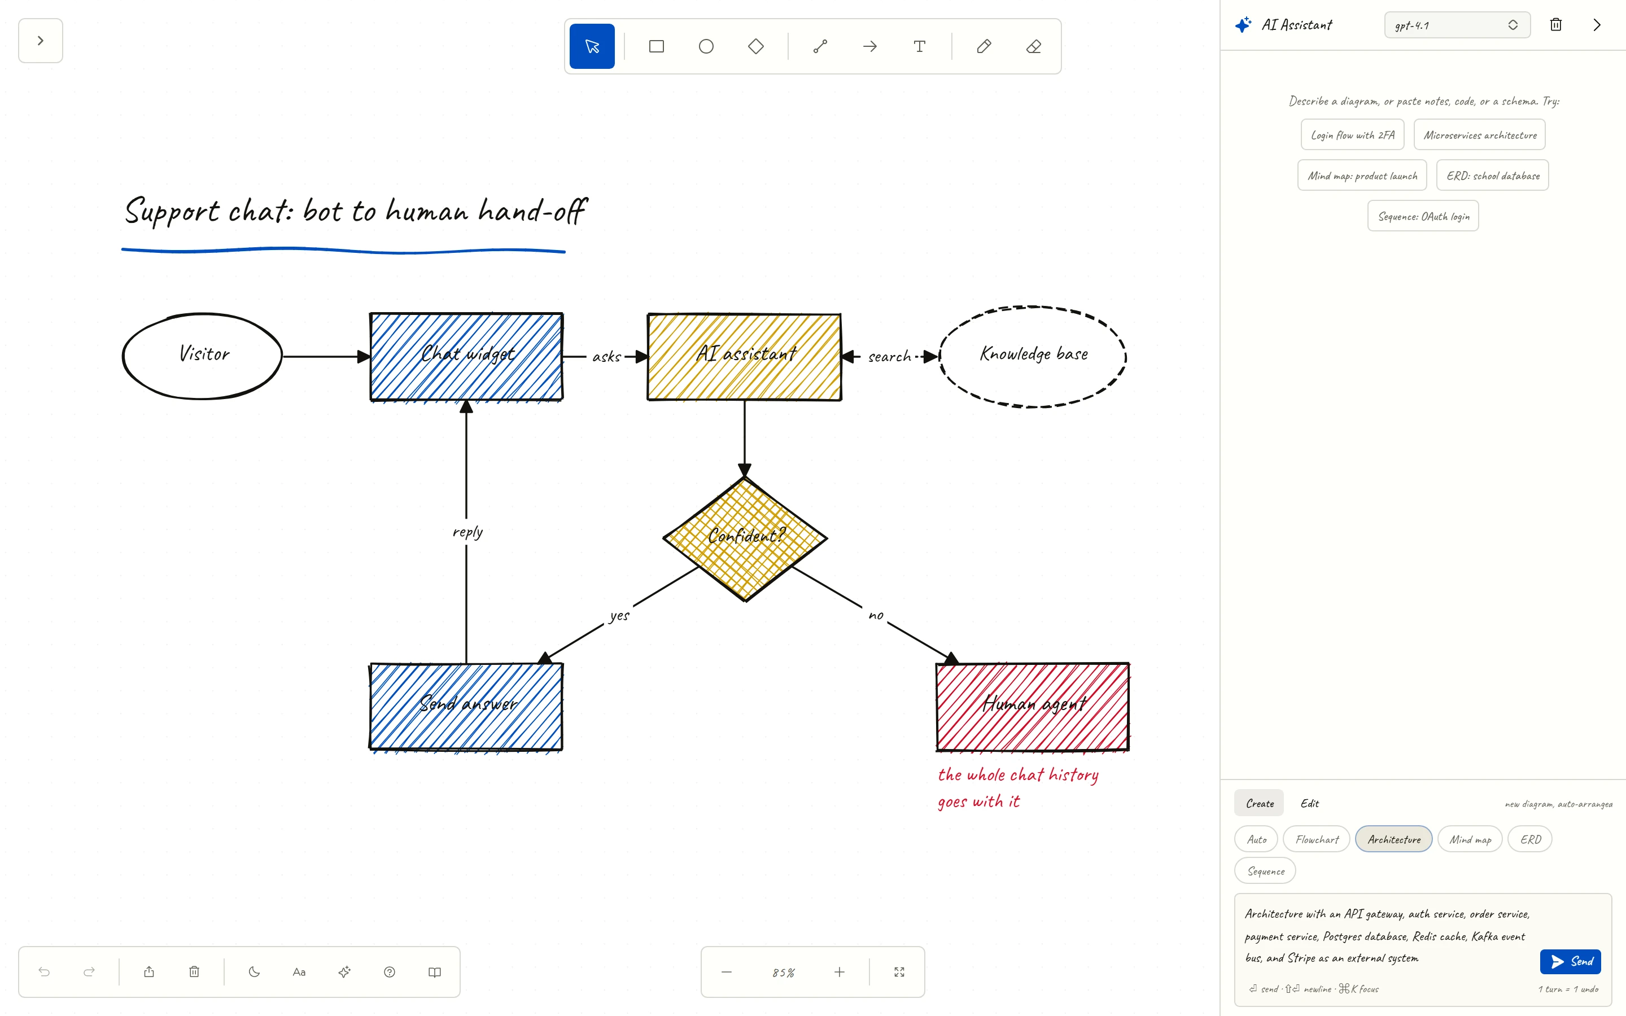This screenshot has width=1626, height=1016.
Task: Reset zoom showing 85%
Action: pyautogui.click(x=783, y=973)
